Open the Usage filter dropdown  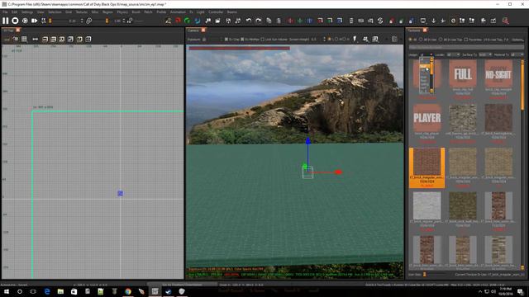[x=426, y=54]
